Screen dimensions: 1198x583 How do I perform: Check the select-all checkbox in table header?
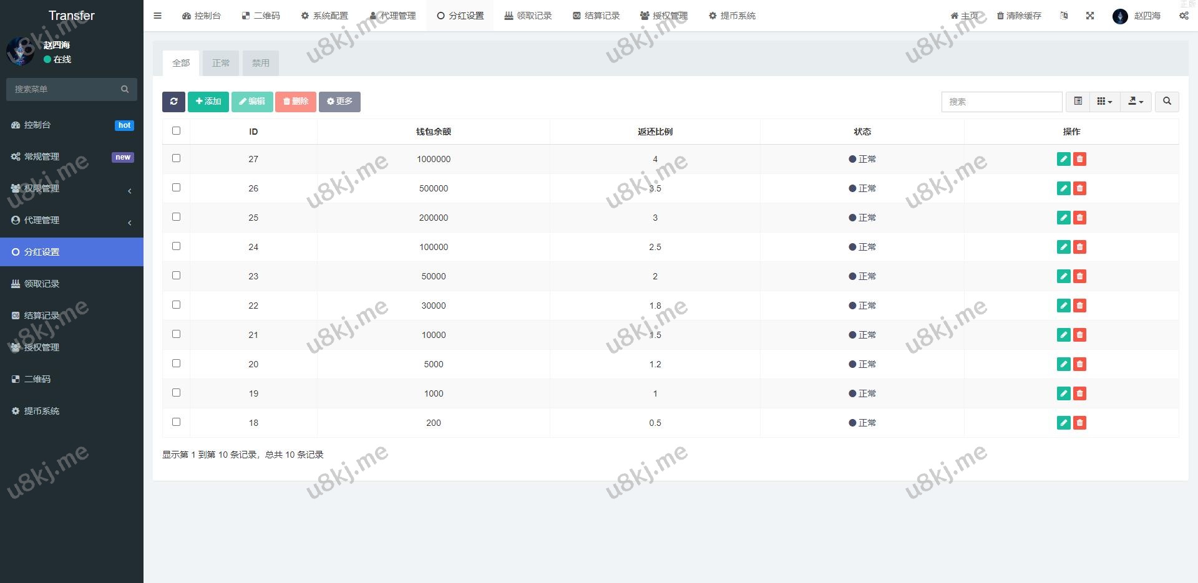176,131
